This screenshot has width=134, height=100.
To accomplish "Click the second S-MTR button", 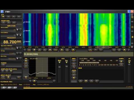I will click(x=121, y=64).
